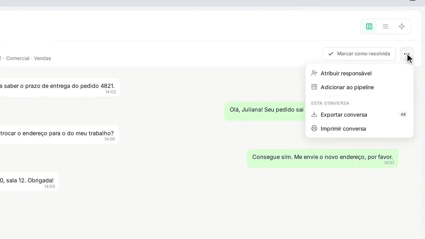Screen dimensions: 425x239
Task: Click the reply 'Consegue sim. Me envie o novo endereço'
Action: [x=322, y=158]
